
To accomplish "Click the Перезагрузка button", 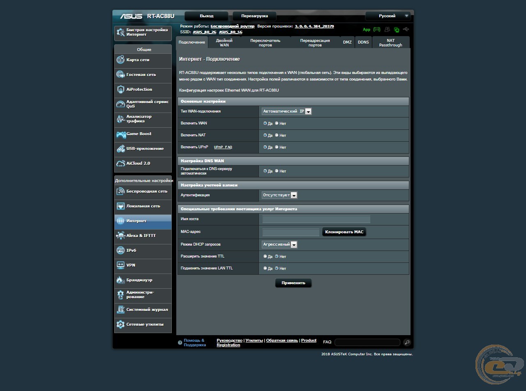I will (x=254, y=16).
